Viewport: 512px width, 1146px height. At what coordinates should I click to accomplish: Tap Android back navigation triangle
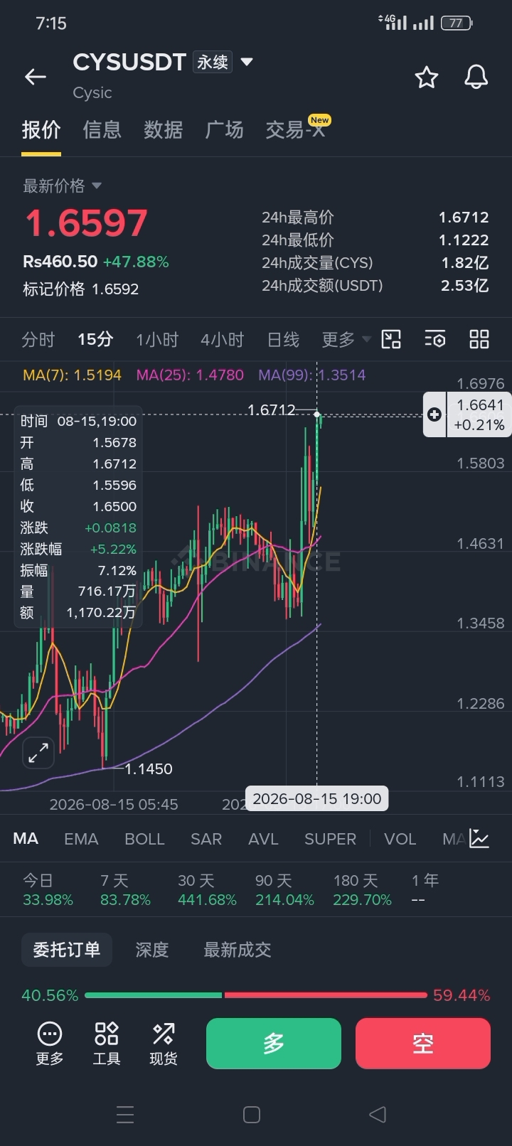(378, 1114)
